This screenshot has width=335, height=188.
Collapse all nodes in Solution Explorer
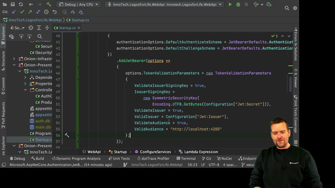pos(47,28)
